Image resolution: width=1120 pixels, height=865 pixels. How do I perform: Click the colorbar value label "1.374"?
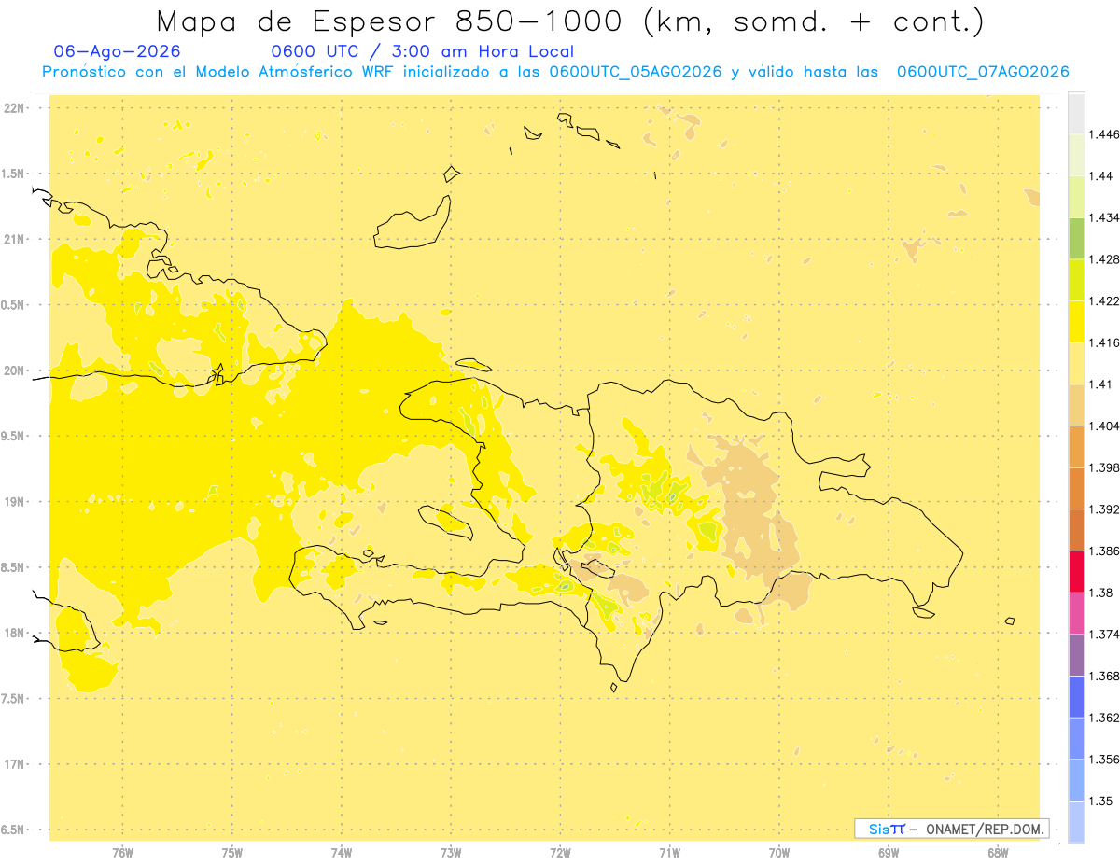click(1104, 635)
